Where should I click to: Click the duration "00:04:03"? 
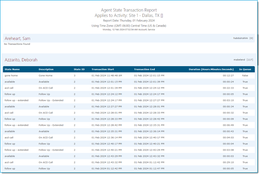(228, 138)
